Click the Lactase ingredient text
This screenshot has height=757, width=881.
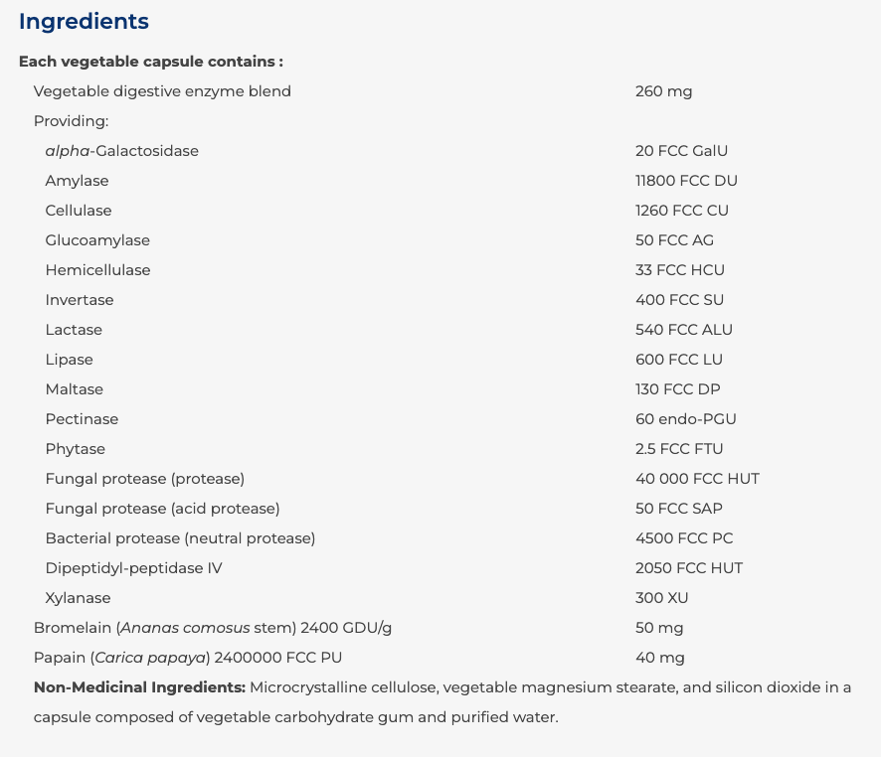[74, 330]
